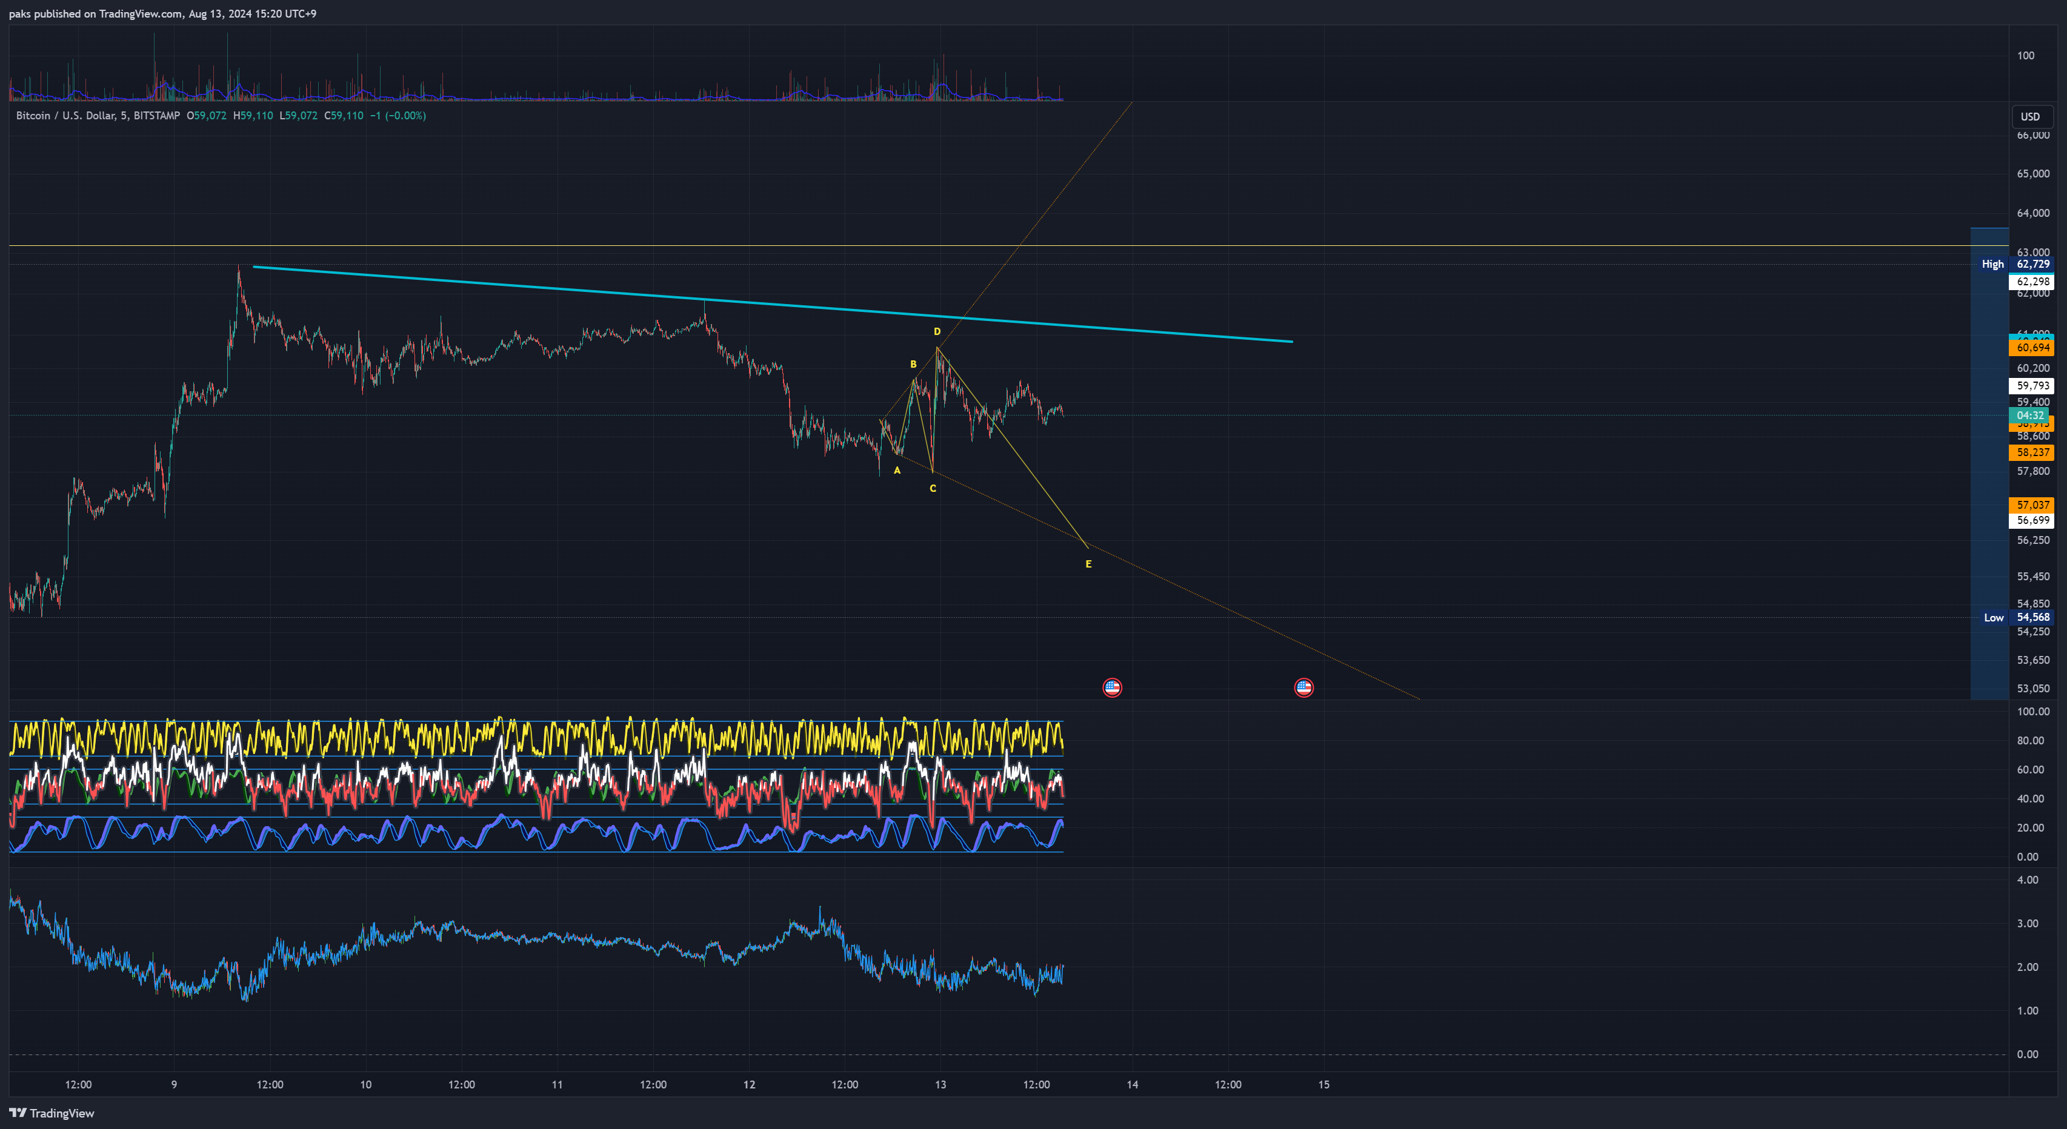Click the date label 10 on the time axis
Image resolution: width=2067 pixels, height=1129 pixels.
click(366, 1085)
